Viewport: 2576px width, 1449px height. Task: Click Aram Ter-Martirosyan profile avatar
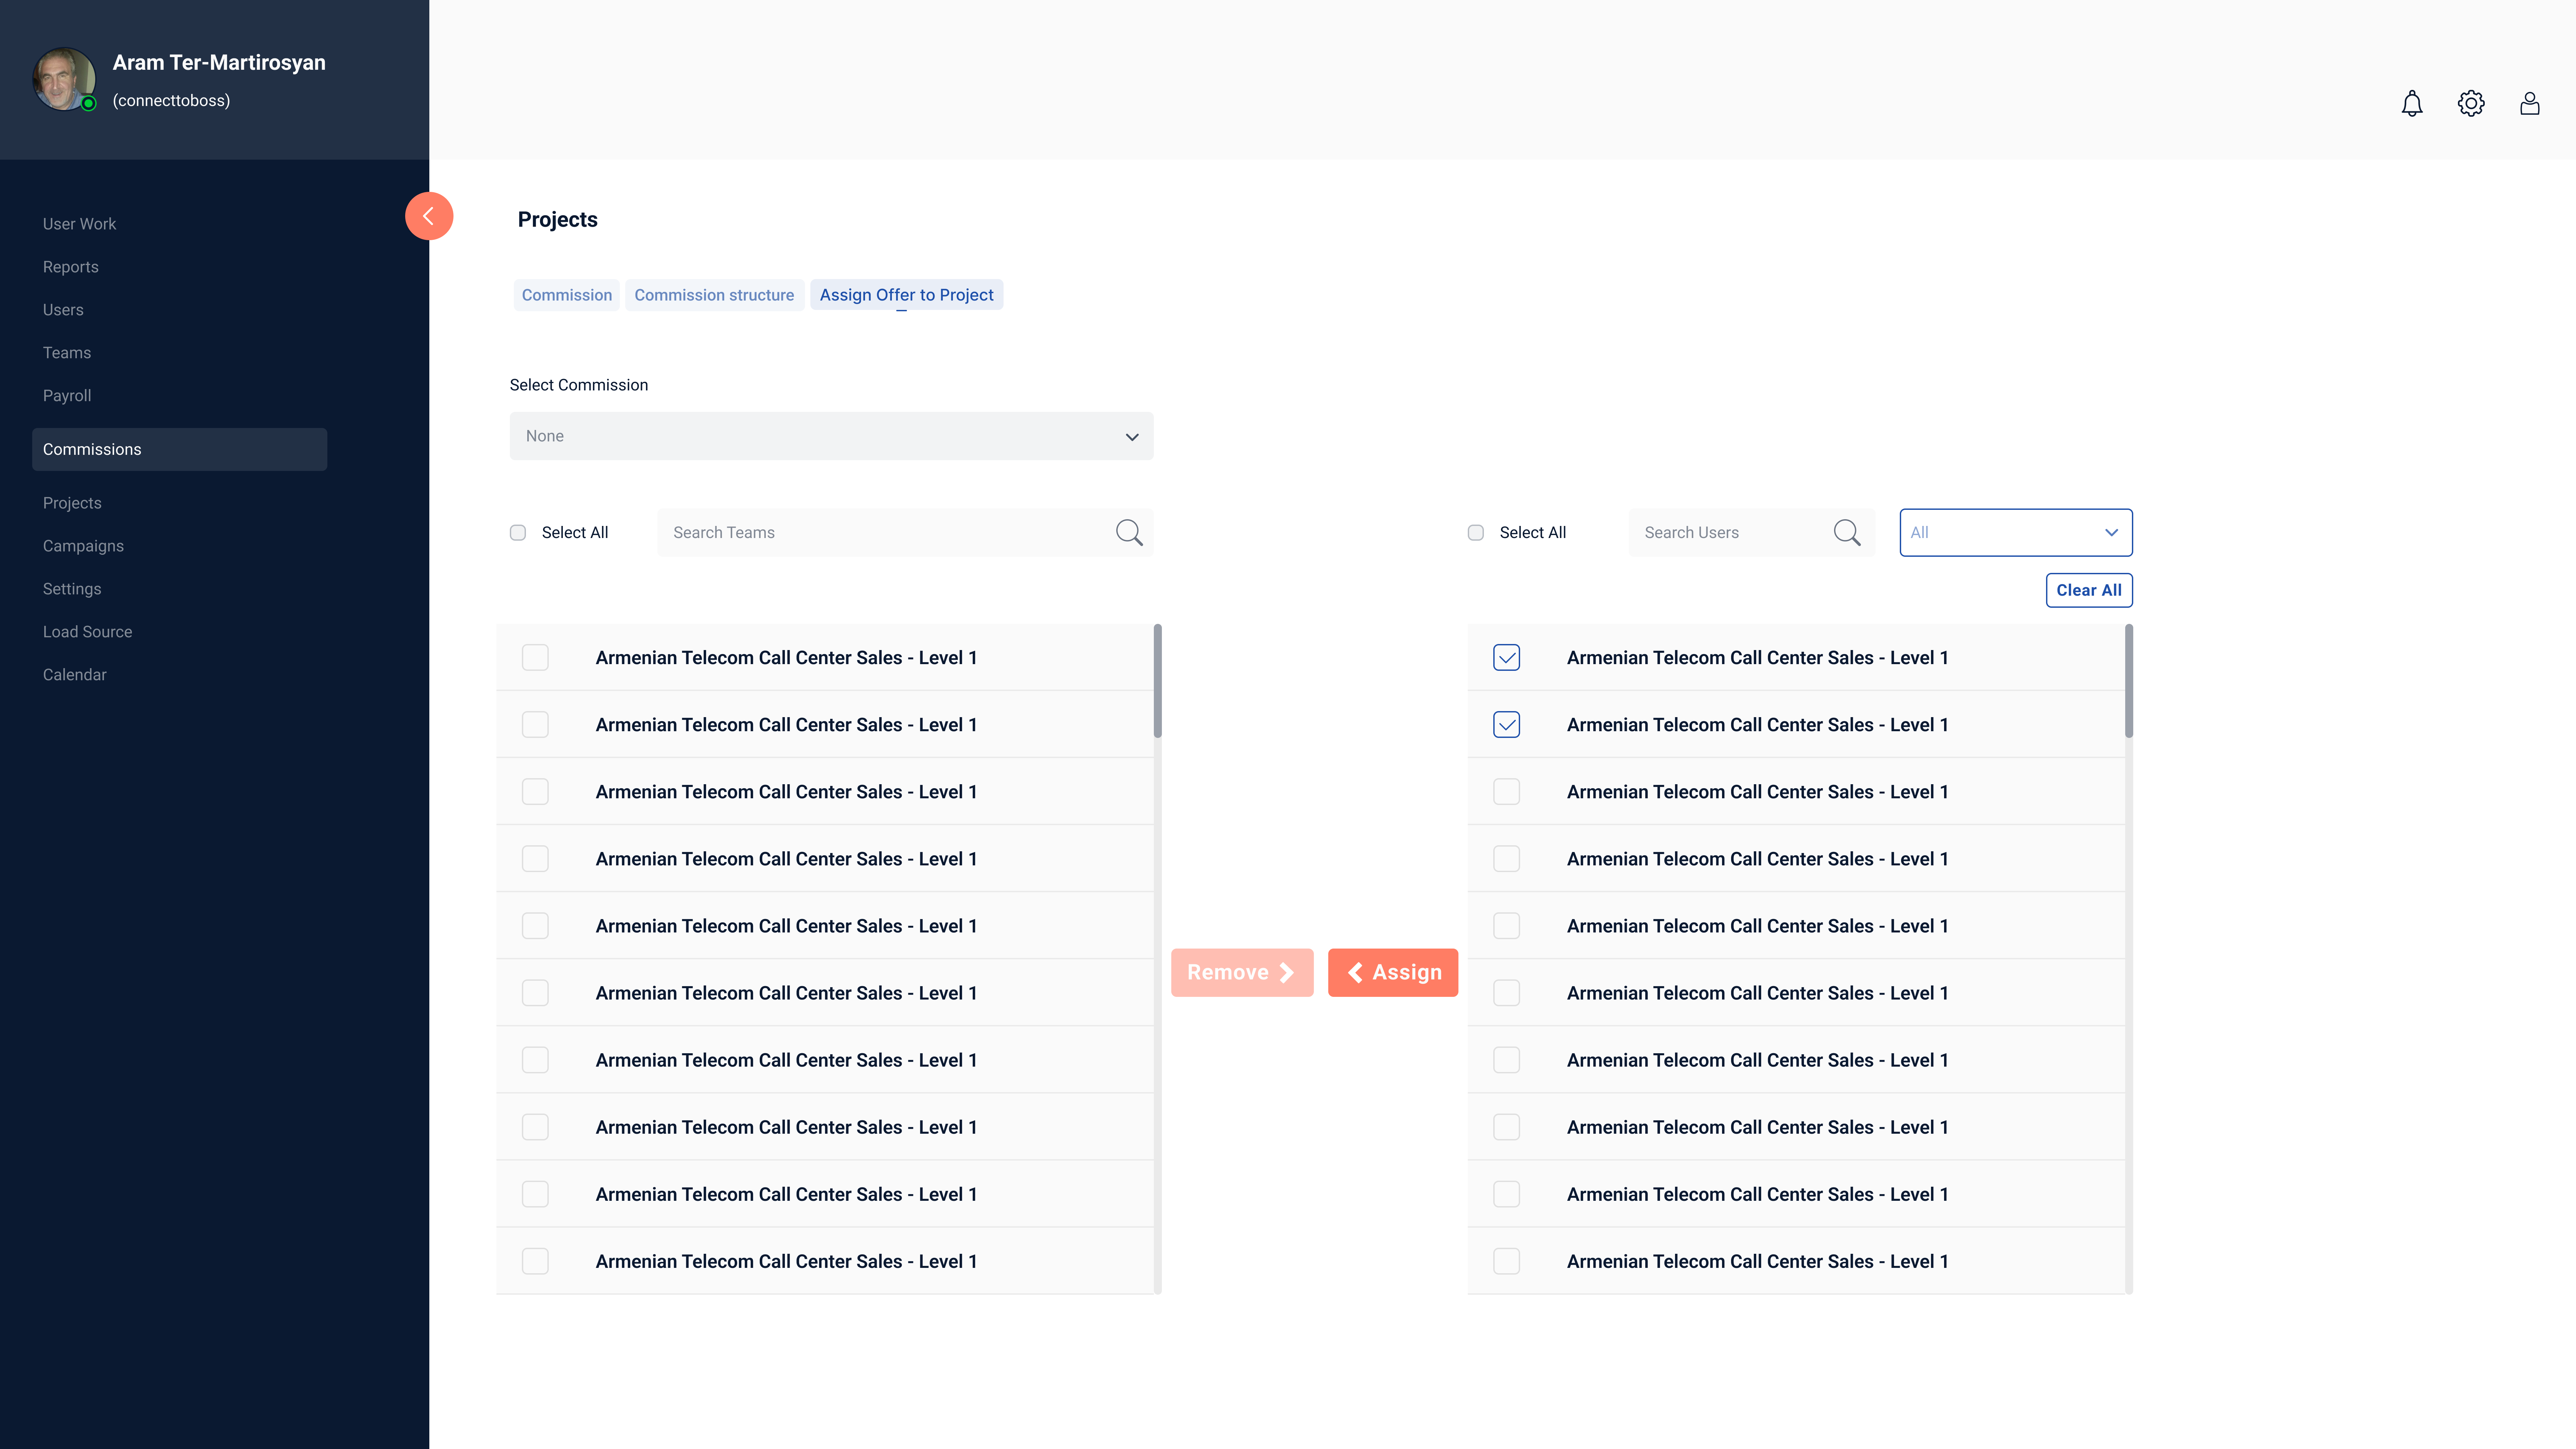coord(64,79)
